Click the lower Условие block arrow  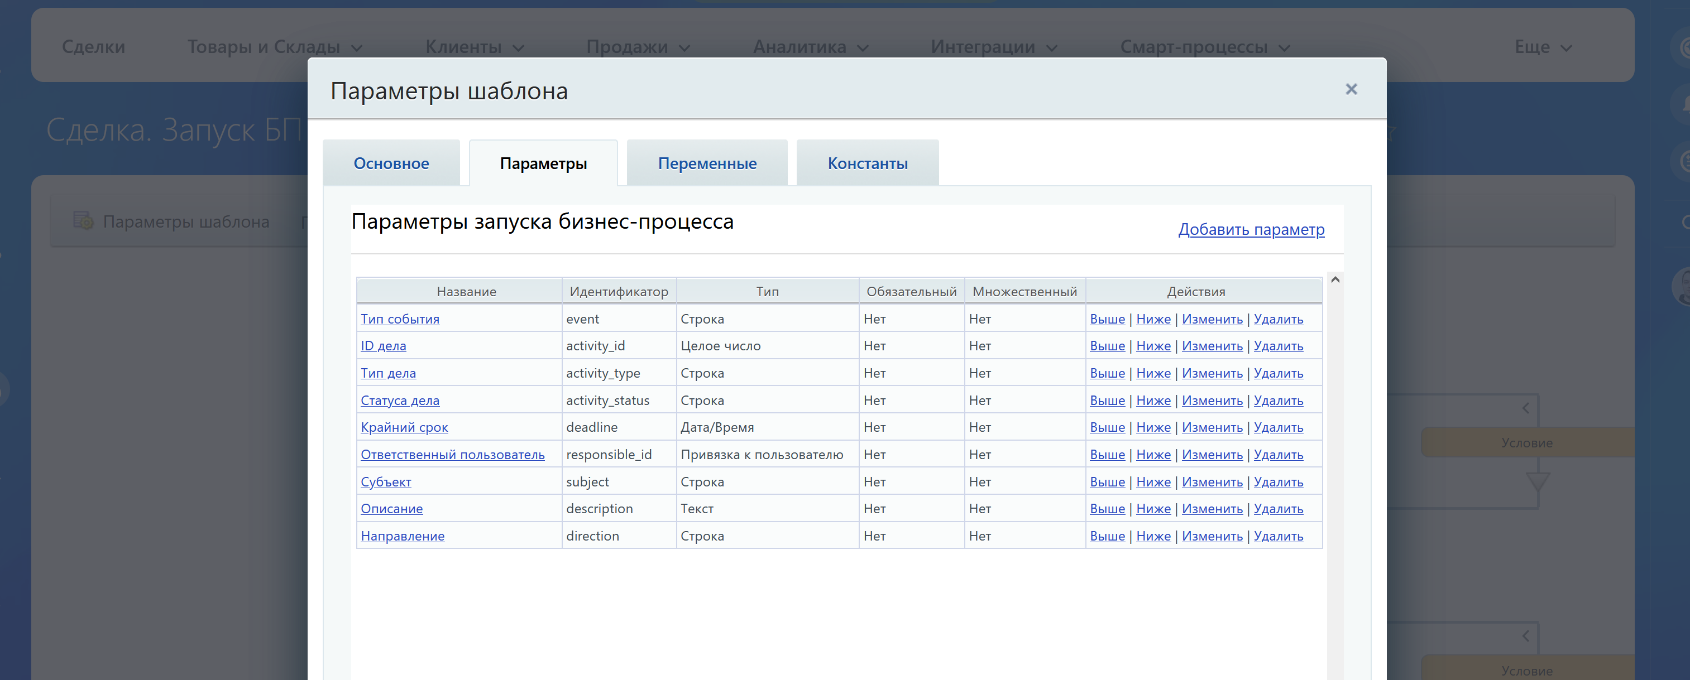1525,635
